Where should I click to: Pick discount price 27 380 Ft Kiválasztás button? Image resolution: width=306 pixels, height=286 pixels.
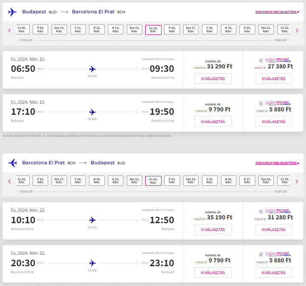point(273,79)
